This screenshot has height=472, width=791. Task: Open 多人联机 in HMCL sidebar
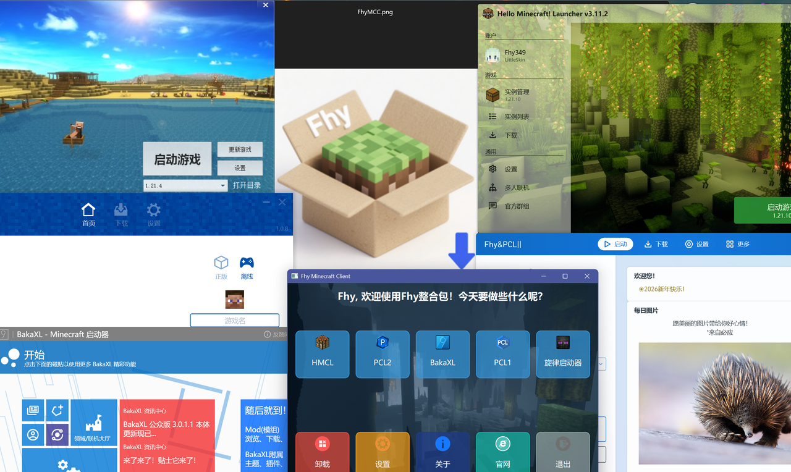(x=523, y=187)
